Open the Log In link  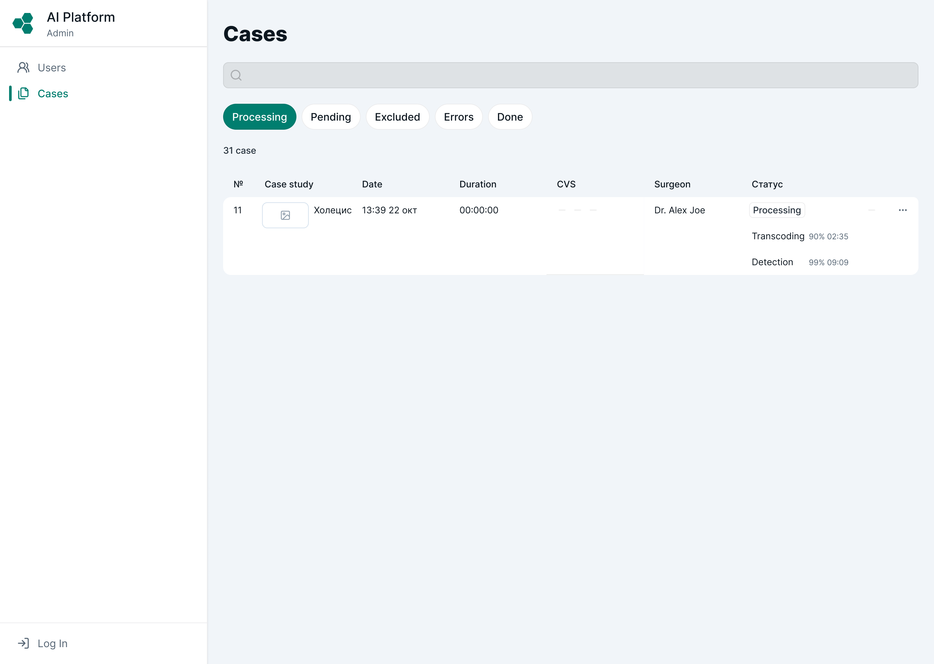coord(52,643)
